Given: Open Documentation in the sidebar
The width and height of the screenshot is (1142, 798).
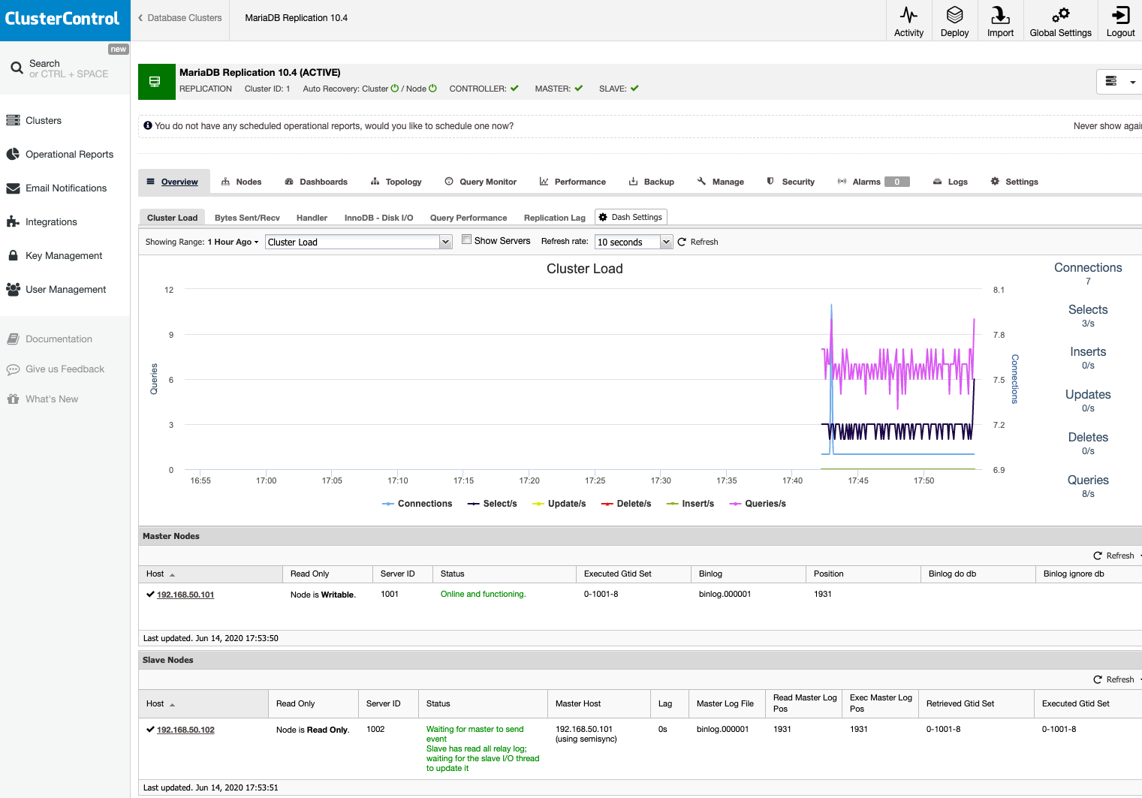Looking at the screenshot, I should (x=59, y=339).
